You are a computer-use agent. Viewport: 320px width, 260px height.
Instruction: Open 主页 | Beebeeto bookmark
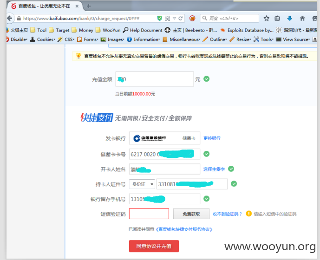[x=191, y=30]
